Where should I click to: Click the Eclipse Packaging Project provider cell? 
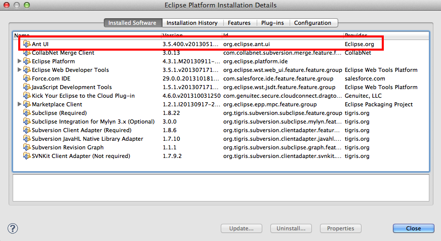[x=379, y=104]
